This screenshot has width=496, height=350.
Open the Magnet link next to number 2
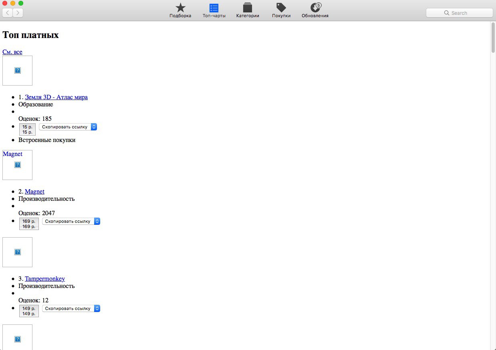34,192
